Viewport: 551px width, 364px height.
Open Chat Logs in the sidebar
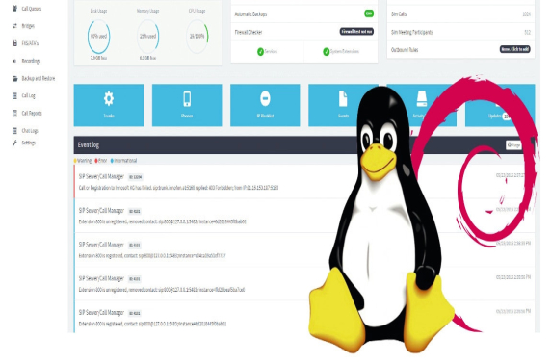point(30,131)
